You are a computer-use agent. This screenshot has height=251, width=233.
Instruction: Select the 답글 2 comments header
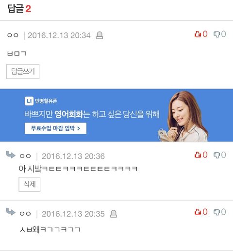[x=19, y=9]
